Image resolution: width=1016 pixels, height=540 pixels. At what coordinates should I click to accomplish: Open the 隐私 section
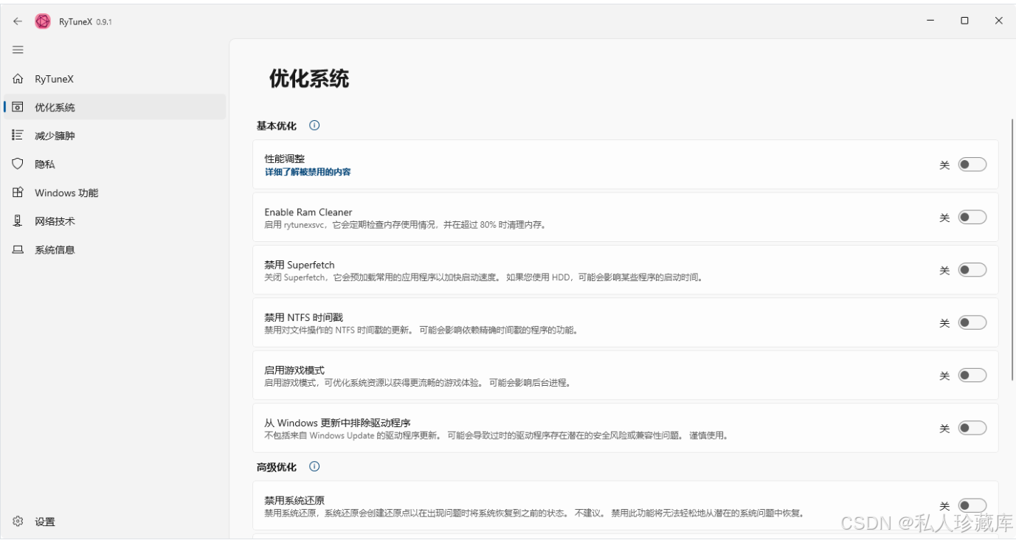114,164
